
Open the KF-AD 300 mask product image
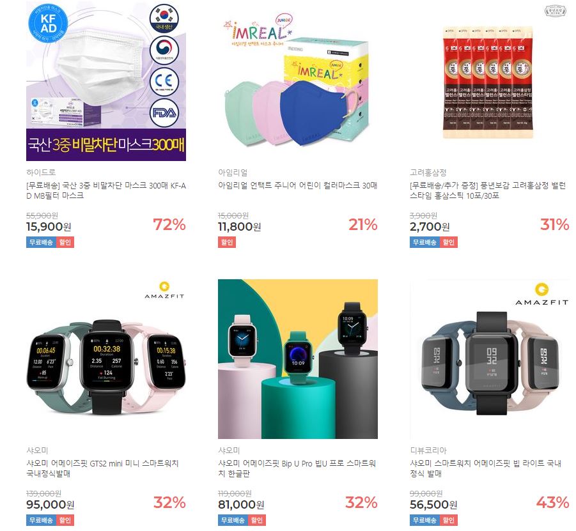click(105, 81)
